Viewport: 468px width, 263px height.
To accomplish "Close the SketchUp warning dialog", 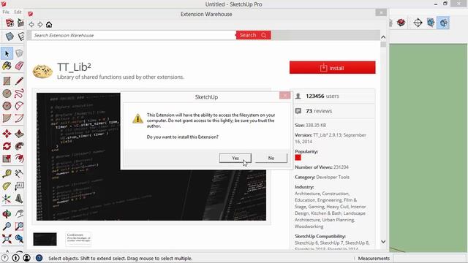I will tap(284, 95).
